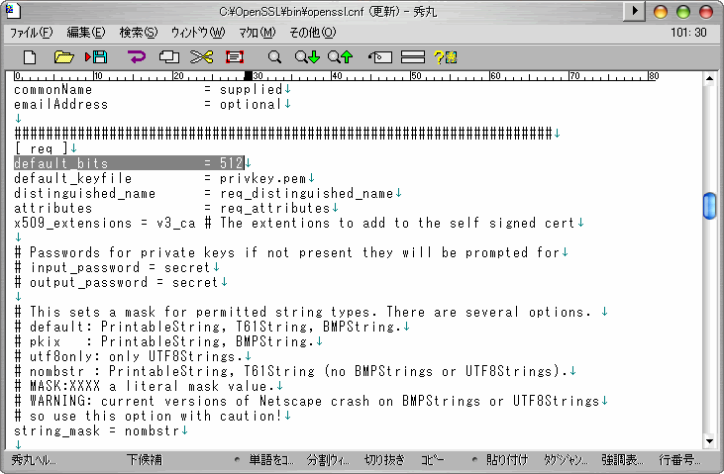Click the 101: 30 line-column indicator
The height and width of the screenshot is (474, 724).
tap(688, 33)
